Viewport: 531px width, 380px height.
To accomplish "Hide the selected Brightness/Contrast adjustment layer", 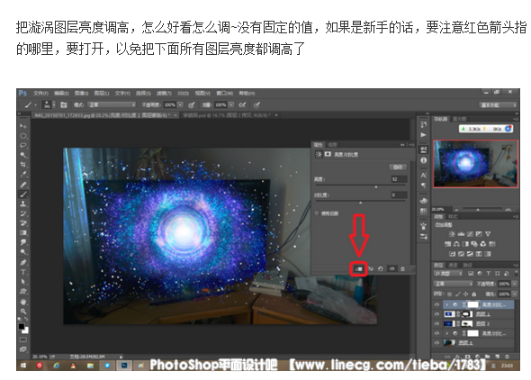I will (x=436, y=304).
